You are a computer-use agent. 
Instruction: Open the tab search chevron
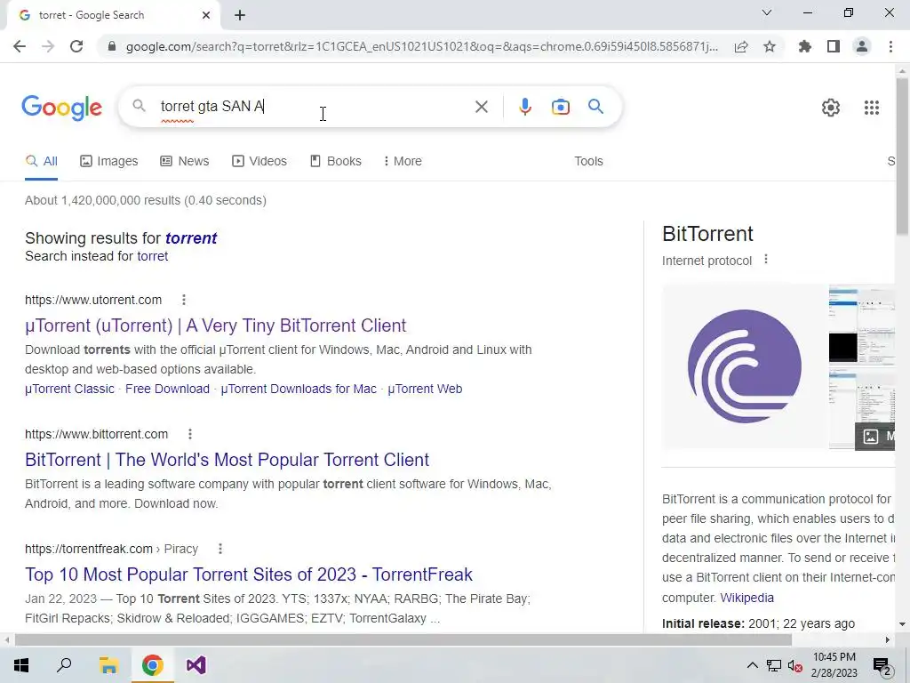(767, 12)
